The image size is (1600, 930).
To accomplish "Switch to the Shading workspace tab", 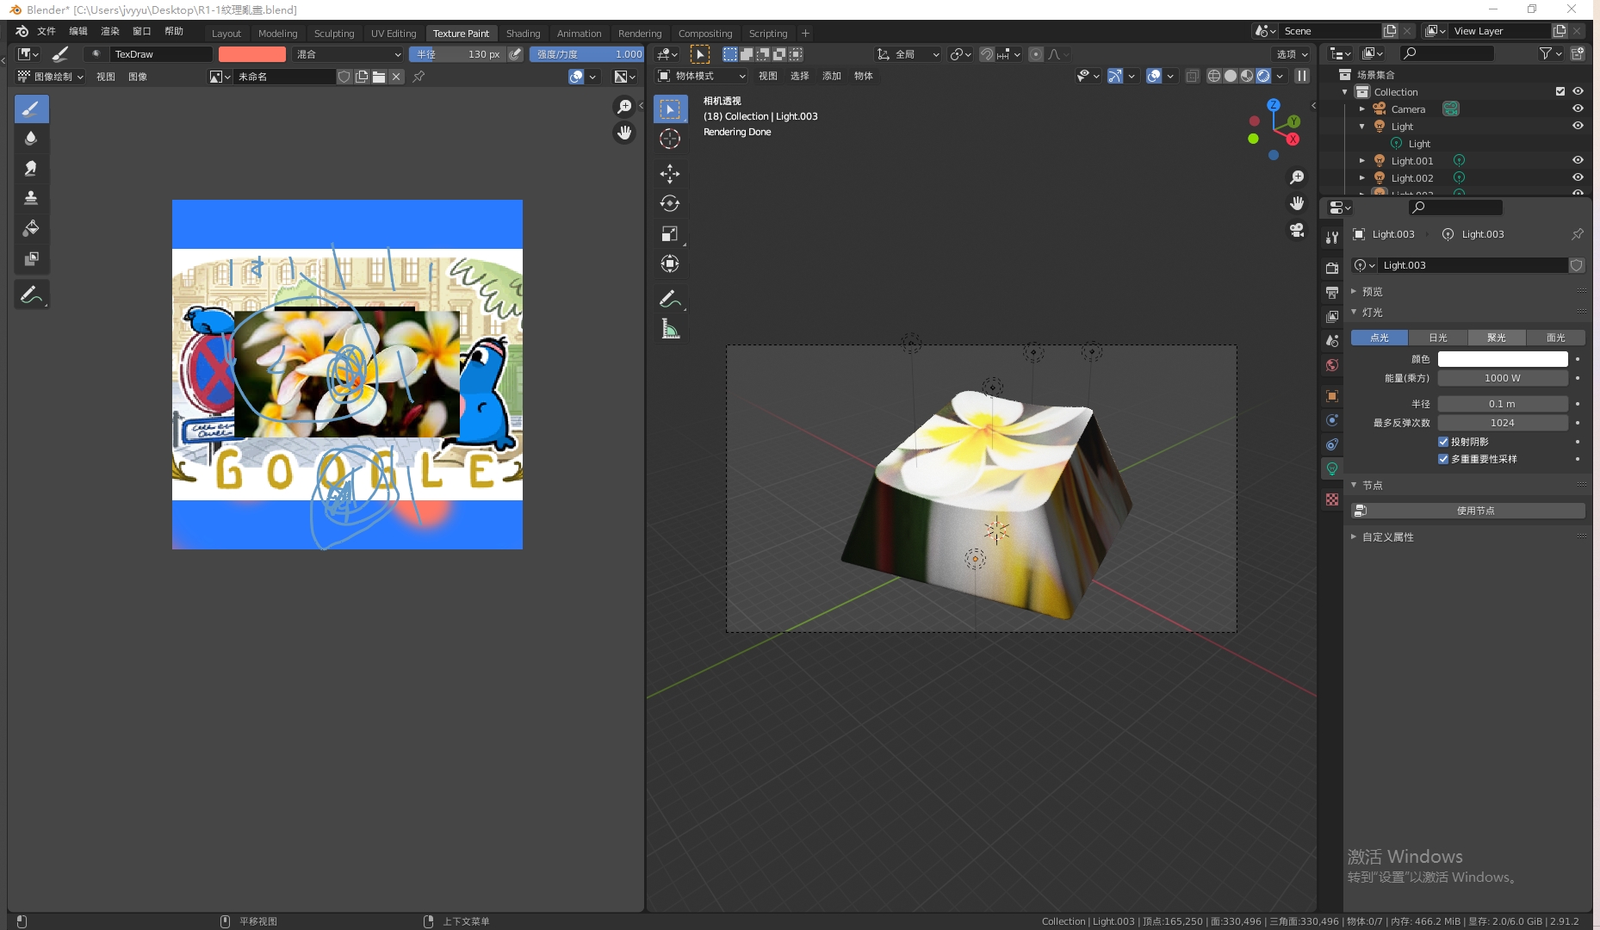I will tap(523, 34).
